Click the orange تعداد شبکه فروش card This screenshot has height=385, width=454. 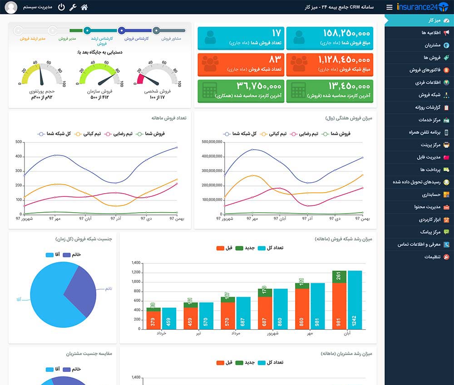coord(241,64)
